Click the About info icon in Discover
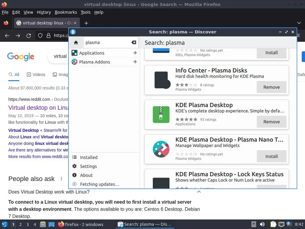 74,175
